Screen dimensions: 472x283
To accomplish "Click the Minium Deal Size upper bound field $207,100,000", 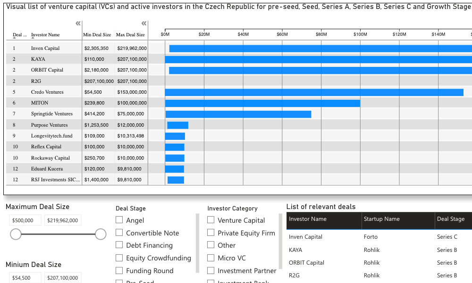I will pos(63,278).
